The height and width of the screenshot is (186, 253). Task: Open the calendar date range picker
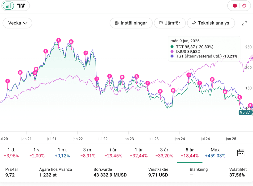pos(241,153)
